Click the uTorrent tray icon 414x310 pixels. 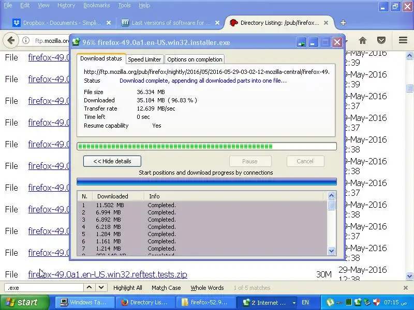point(330,302)
